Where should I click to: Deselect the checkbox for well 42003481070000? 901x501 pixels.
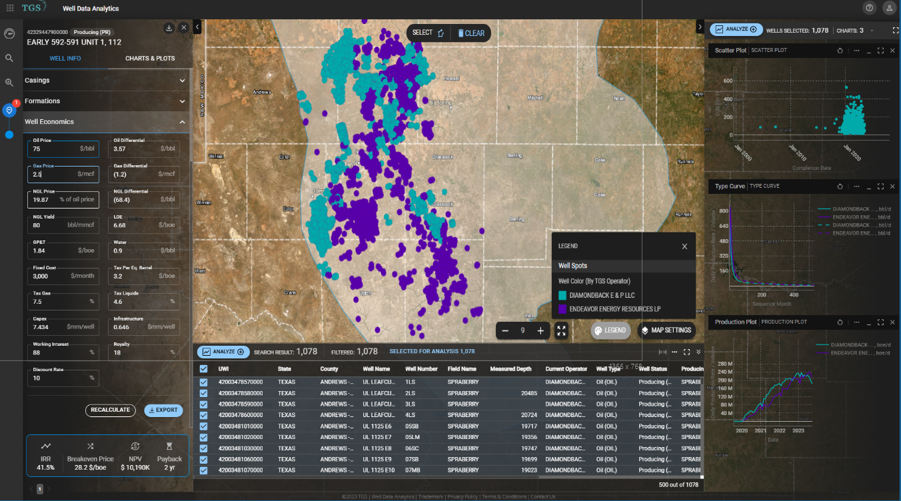point(203,470)
